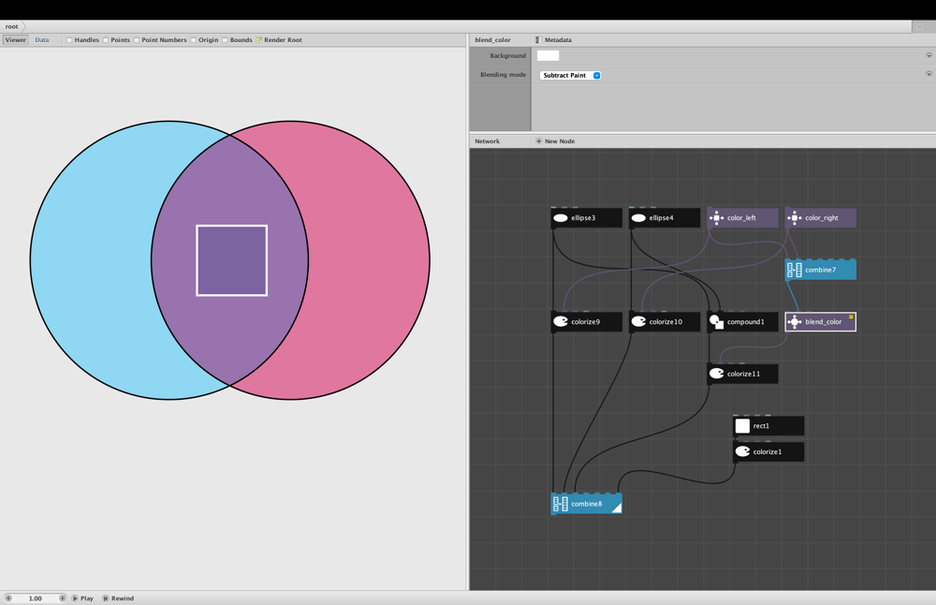The width and height of the screenshot is (936, 605).
Task: Click the rect1 node label
Action: [x=761, y=426]
